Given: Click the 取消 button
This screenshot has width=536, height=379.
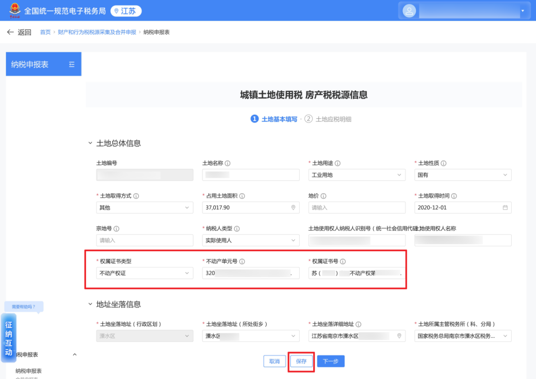Looking at the screenshot, I should pyautogui.click(x=274, y=361).
